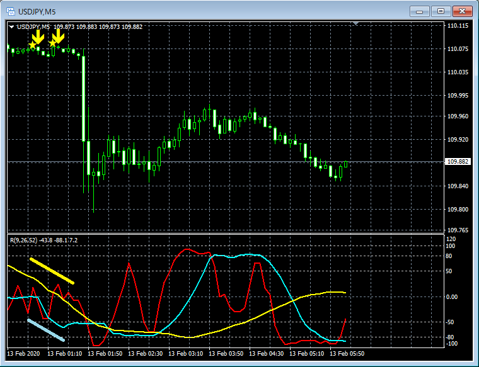Click the chart shift marker triangle at top
The width and height of the screenshot is (479, 367).
[356, 23]
